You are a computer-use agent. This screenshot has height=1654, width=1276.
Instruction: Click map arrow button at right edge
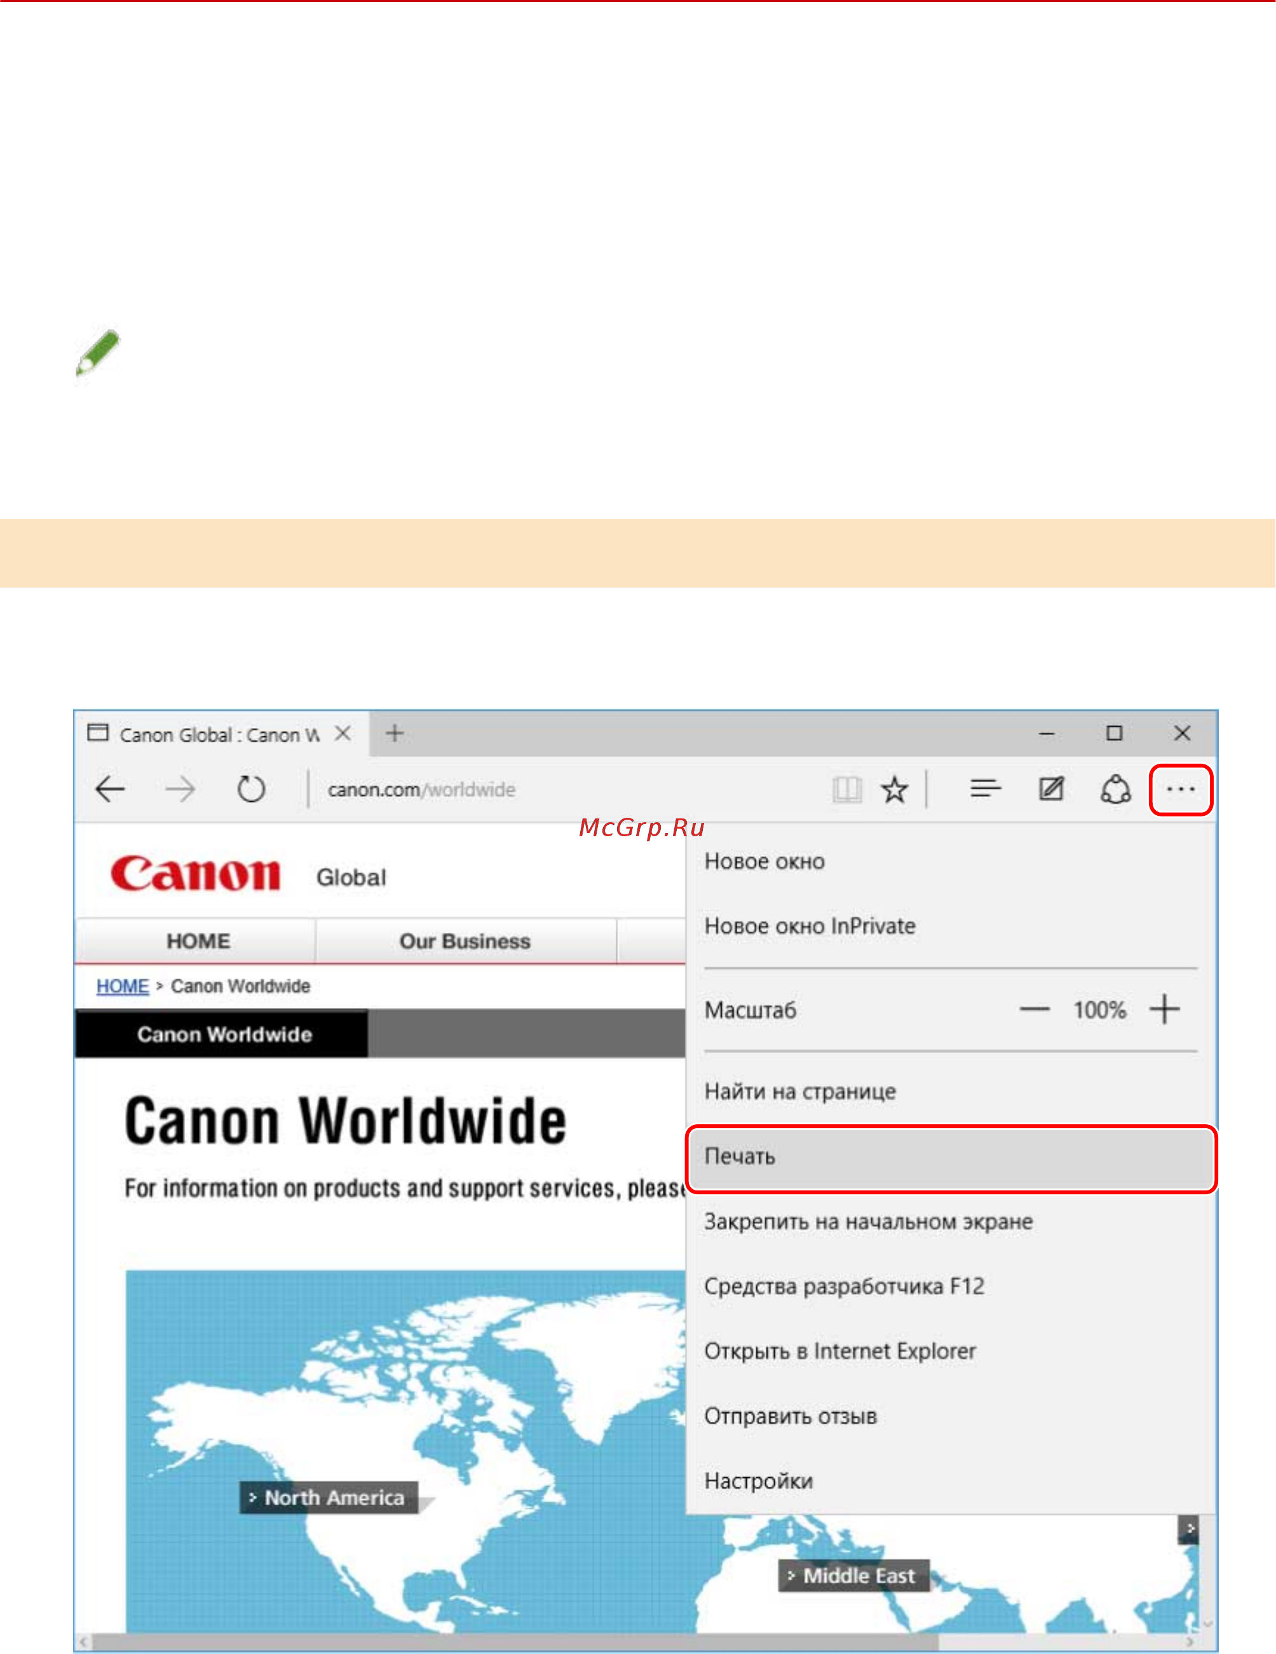click(x=1188, y=1529)
